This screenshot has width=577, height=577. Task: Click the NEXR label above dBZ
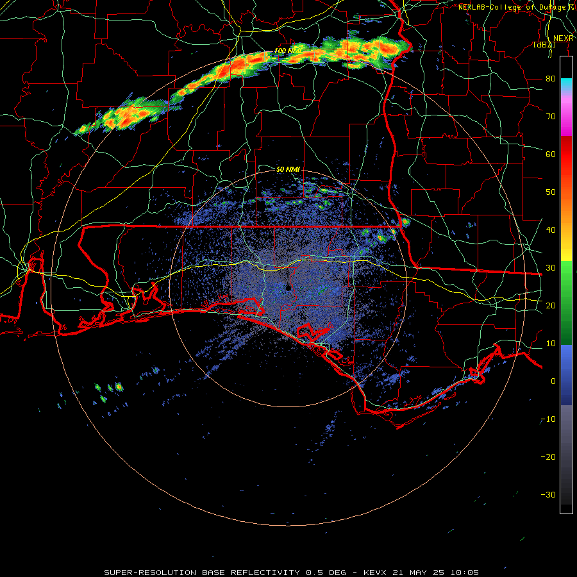coord(564,38)
